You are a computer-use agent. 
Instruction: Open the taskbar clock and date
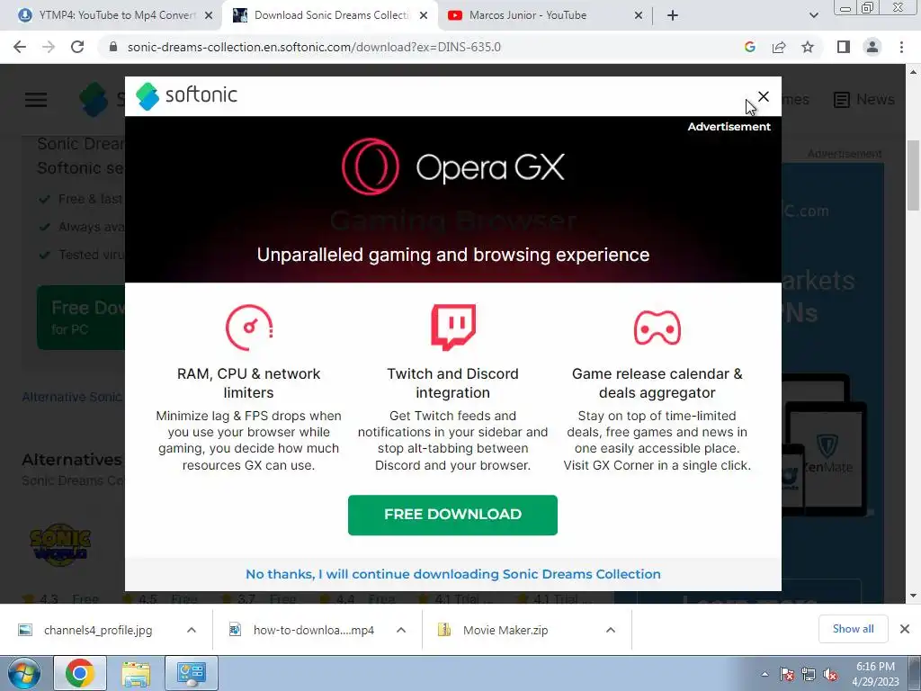(x=875, y=674)
